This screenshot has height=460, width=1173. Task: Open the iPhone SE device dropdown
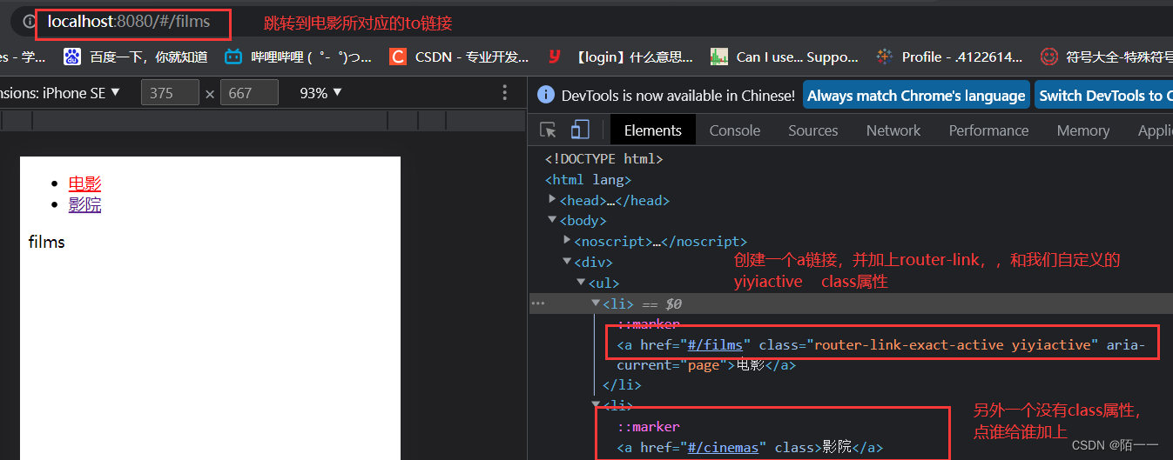pos(60,93)
